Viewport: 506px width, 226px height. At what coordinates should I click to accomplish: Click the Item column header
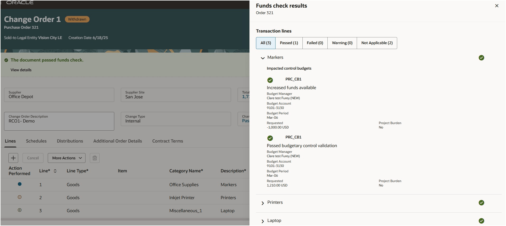click(x=122, y=171)
